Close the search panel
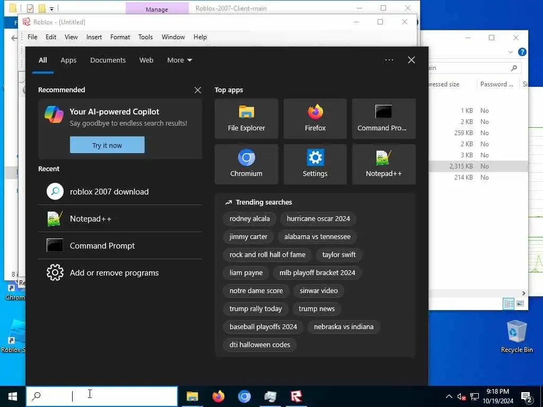The image size is (543, 407). coord(411,60)
